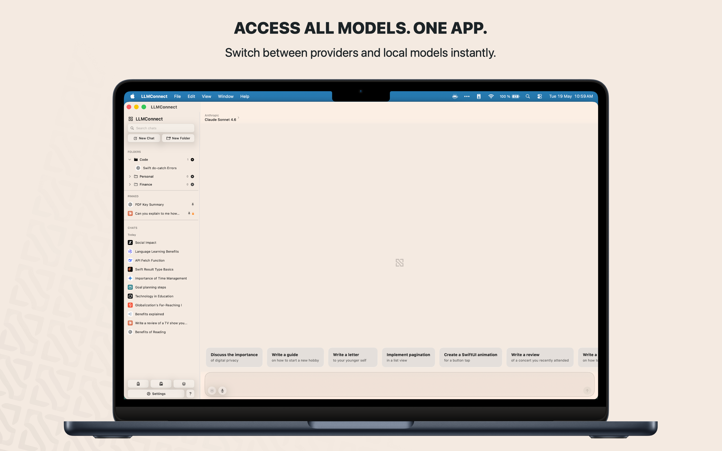Open the 'Can you explain to me how...' chat
722x451 pixels.
coord(161,213)
